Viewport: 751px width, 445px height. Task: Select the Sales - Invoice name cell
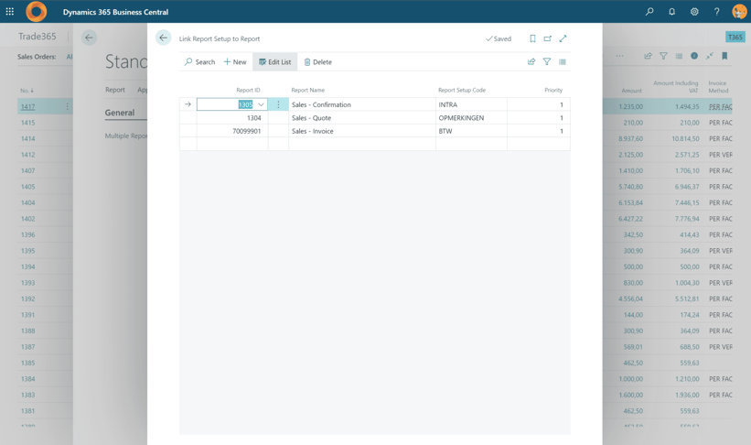(x=362, y=131)
